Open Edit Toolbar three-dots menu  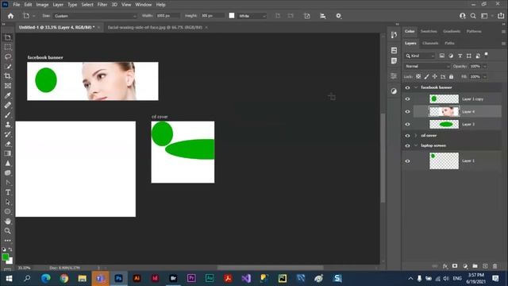(8, 240)
